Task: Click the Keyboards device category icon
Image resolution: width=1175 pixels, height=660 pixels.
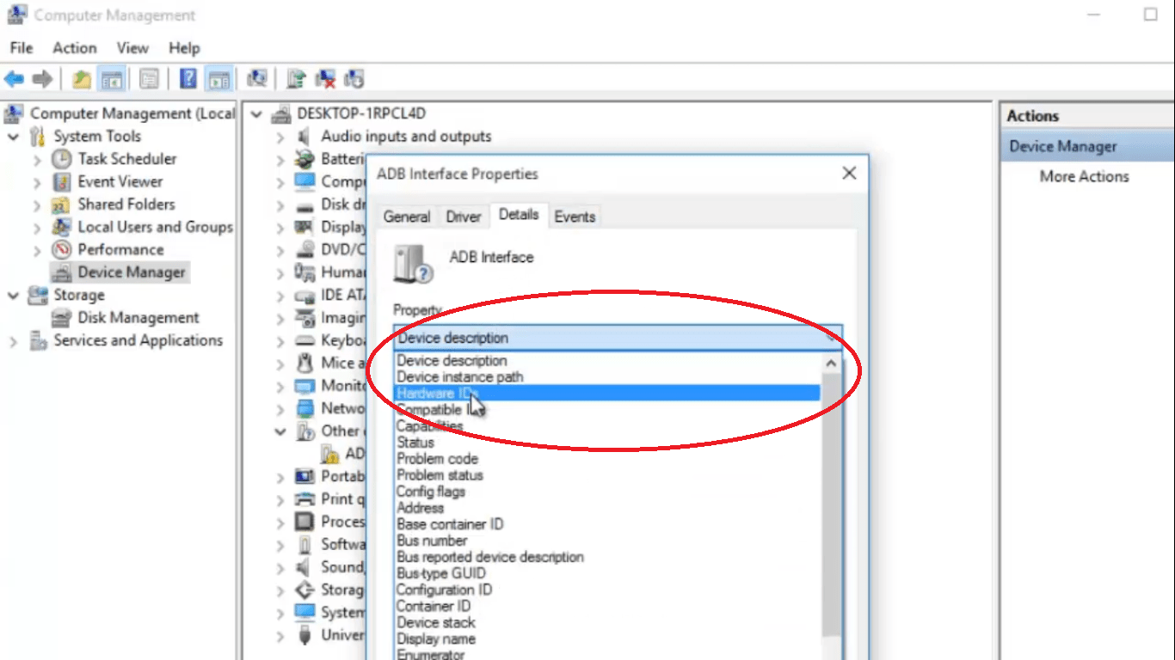Action: (x=305, y=340)
